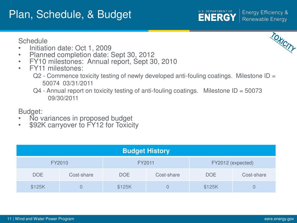297x223 pixels.
Task: Select the $125K DOE value for FY2010
Action: tap(38, 187)
